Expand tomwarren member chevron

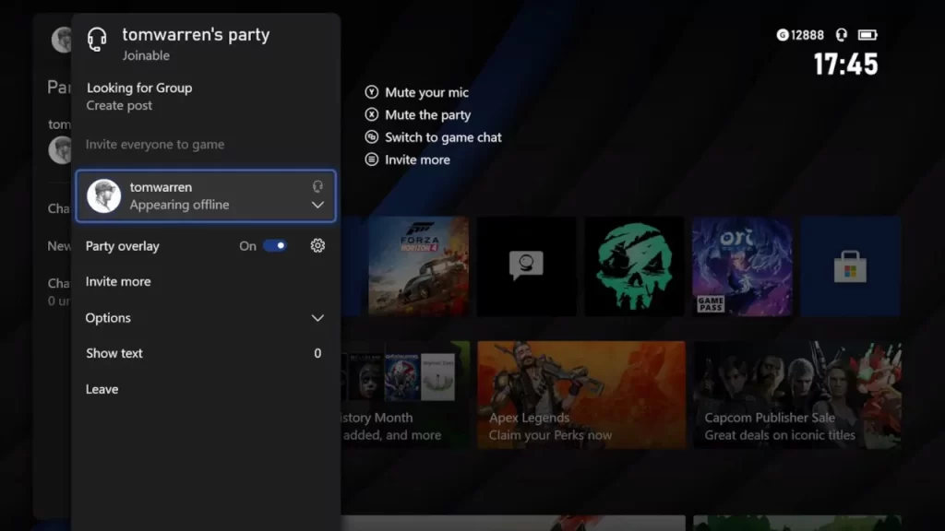[x=317, y=205]
